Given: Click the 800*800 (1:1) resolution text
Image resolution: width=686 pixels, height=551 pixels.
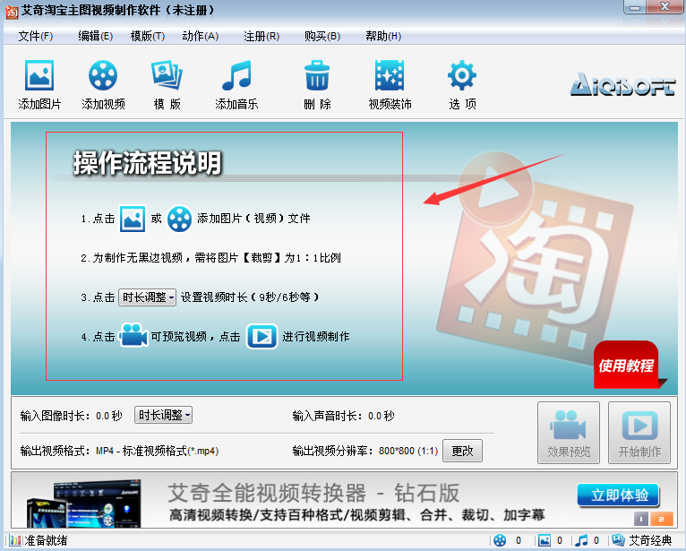Looking at the screenshot, I should pyautogui.click(x=408, y=451).
